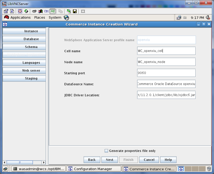Image resolution: width=214 pixels, height=174 pixels.
Task: Toggle the Ctrl key toolbar button
Action: coord(46,11)
